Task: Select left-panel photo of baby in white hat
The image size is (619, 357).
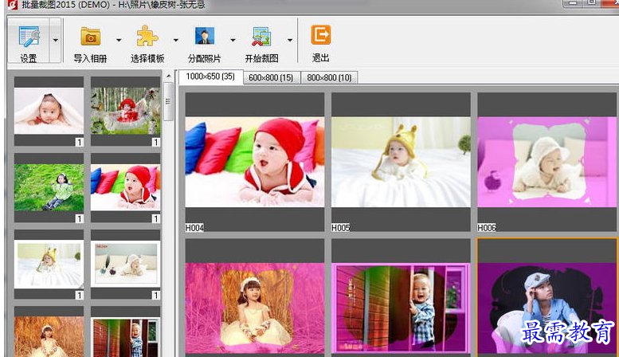Action: (x=126, y=264)
